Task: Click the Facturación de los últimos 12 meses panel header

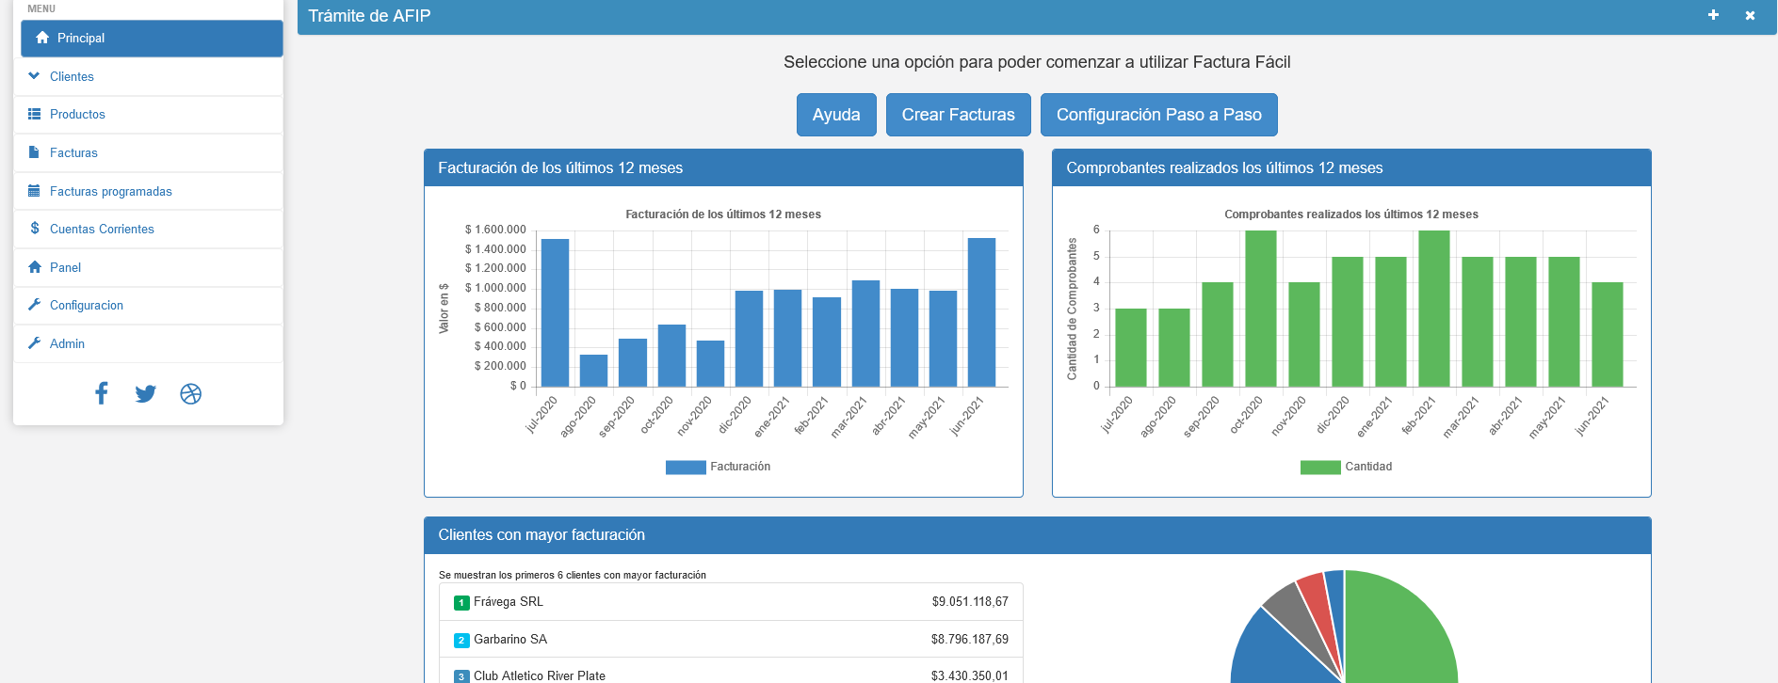Action: (x=723, y=167)
